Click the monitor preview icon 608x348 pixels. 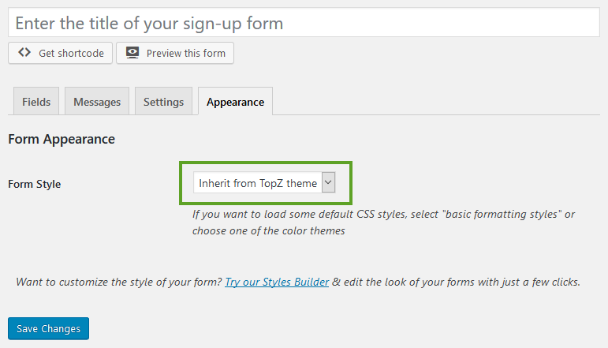(132, 52)
